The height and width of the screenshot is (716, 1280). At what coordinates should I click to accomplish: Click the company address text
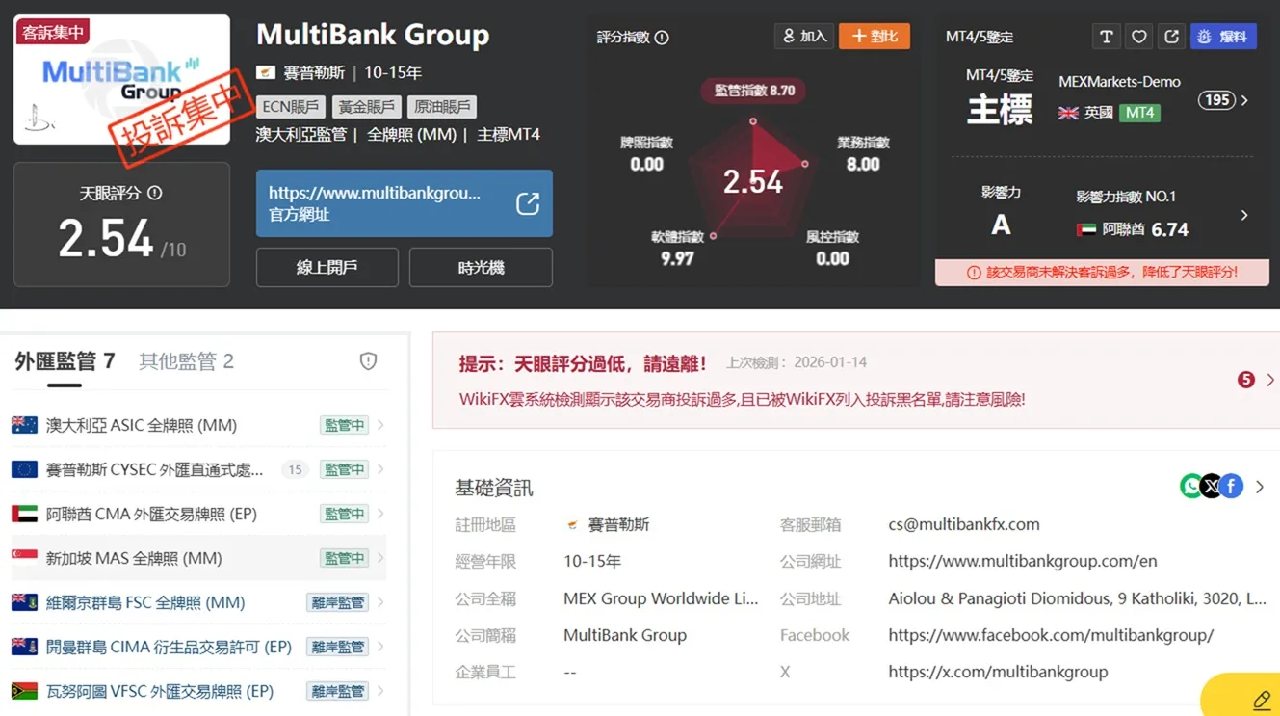1077,598
